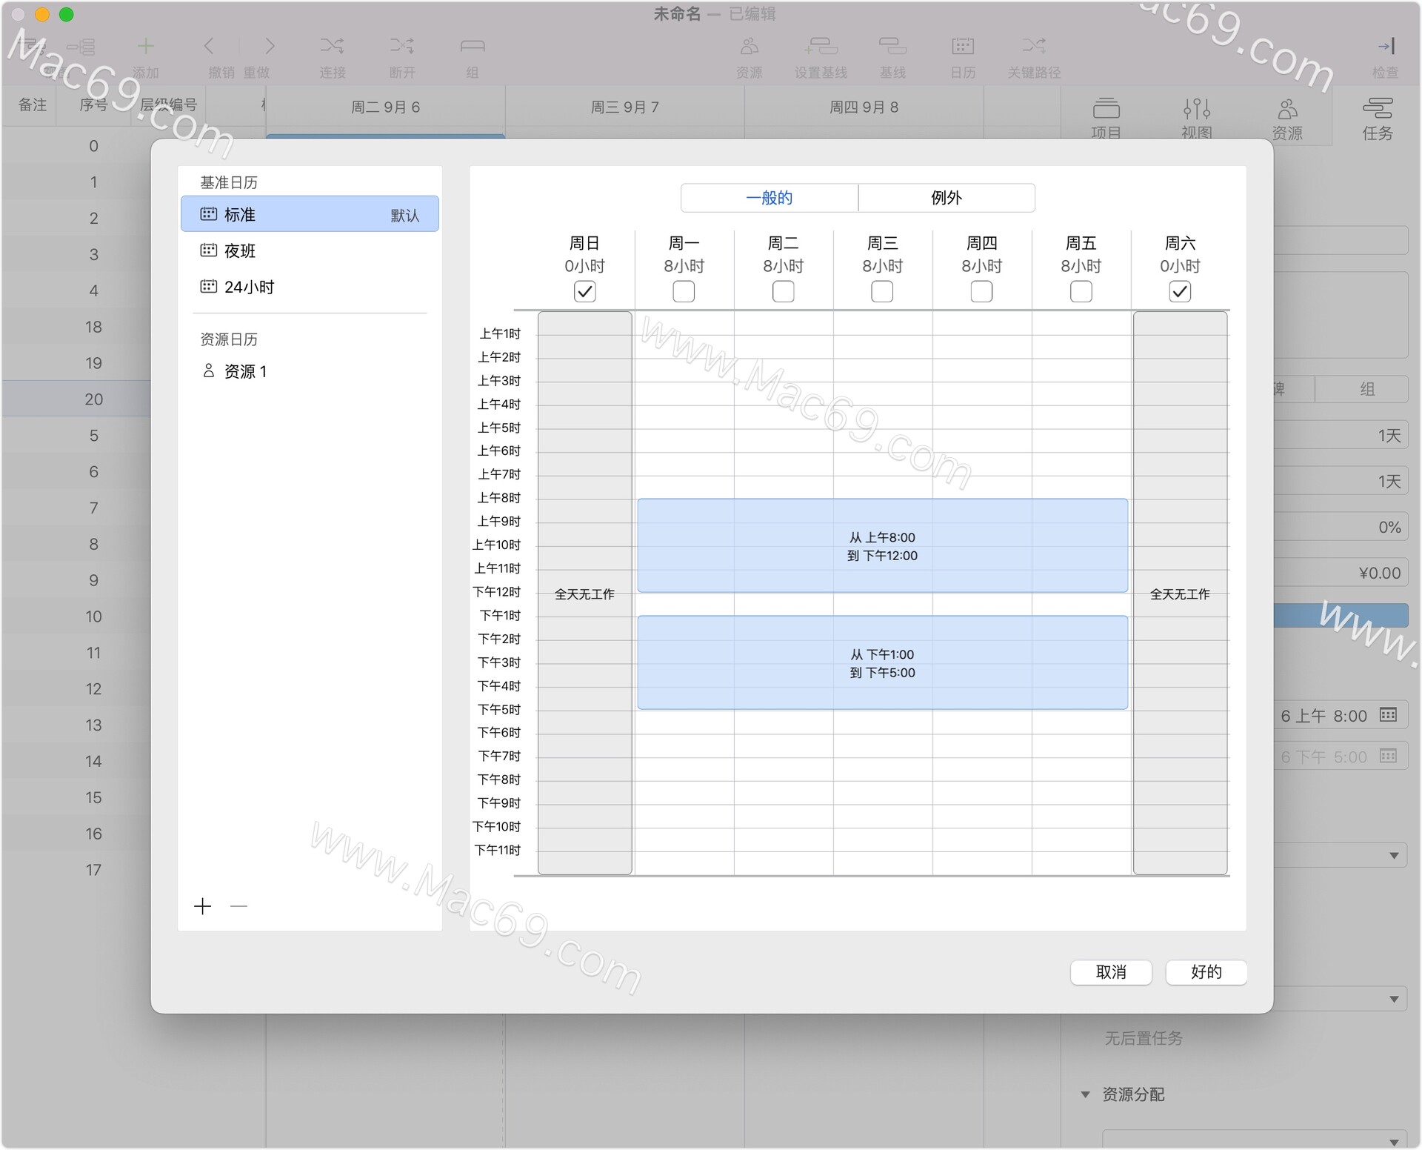Click the Cancel (取消) button
The height and width of the screenshot is (1150, 1422).
coord(1111,972)
